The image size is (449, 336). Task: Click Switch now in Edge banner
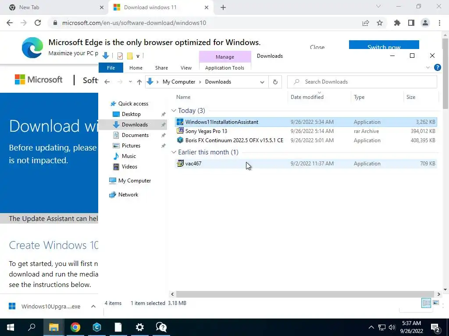(384, 45)
